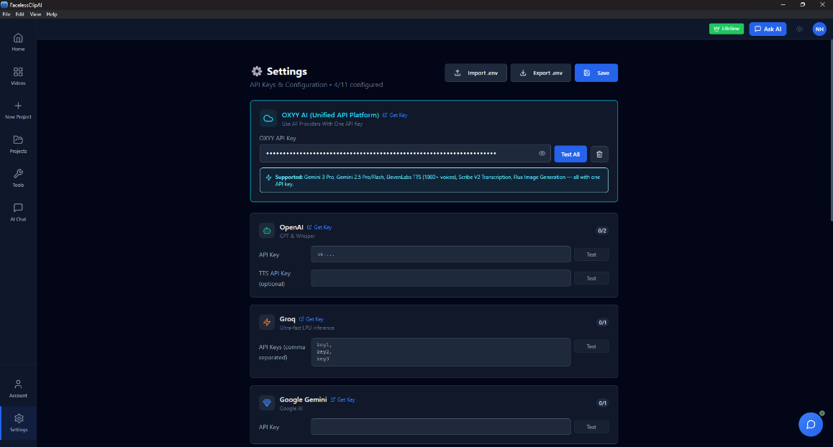Focus the Google Gemini API Key field
Viewport: 833px width, 447px height.
pyautogui.click(x=441, y=427)
